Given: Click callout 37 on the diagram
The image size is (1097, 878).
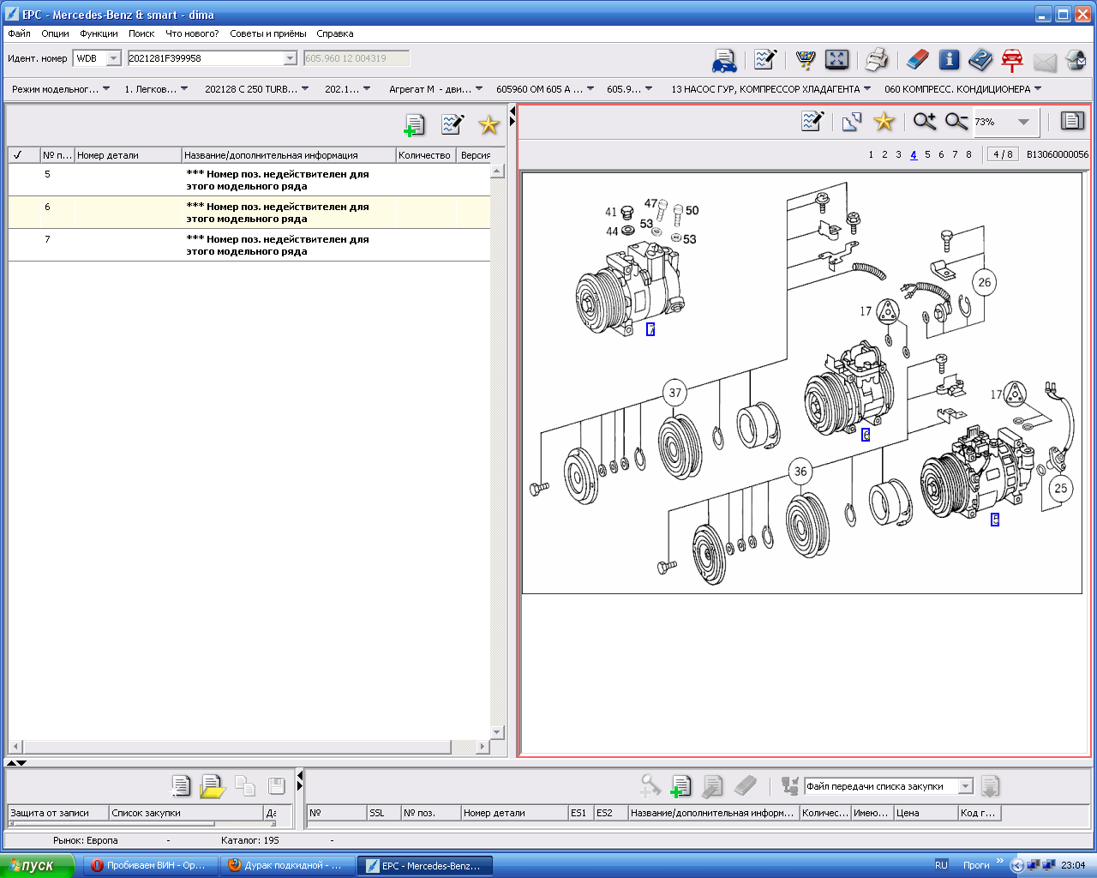Looking at the screenshot, I should coord(675,393).
